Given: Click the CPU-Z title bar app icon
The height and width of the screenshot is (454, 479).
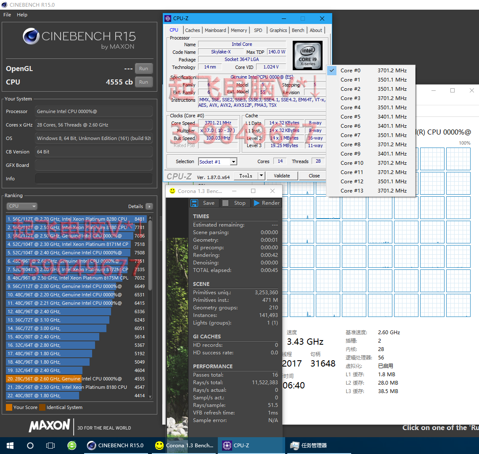Looking at the screenshot, I should (x=168, y=18).
